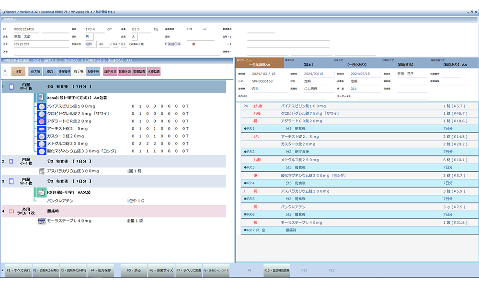The height and width of the screenshot is (287, 479).
Task: Select the クロピドグレル錠75mg pill icon
Action: (x=42, y=114)
